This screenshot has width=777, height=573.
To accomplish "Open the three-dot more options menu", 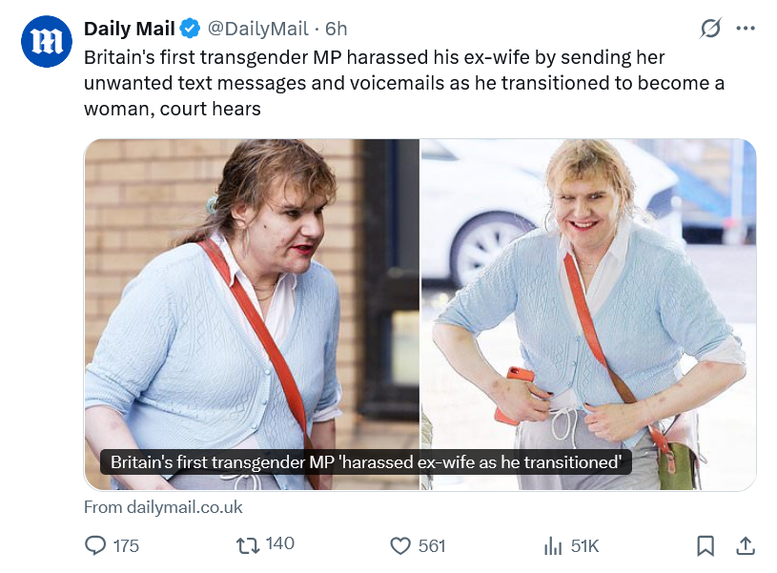I will 746,29.
